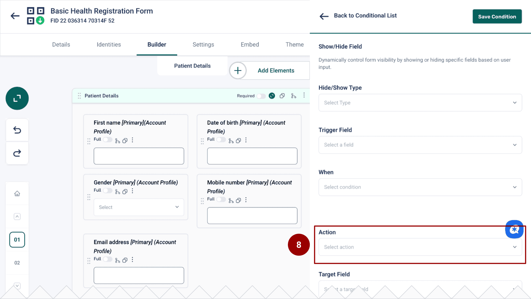Open the kebab menu on the Gender field
The width and height of the screenshot is (531, 299).
[132, 190]
